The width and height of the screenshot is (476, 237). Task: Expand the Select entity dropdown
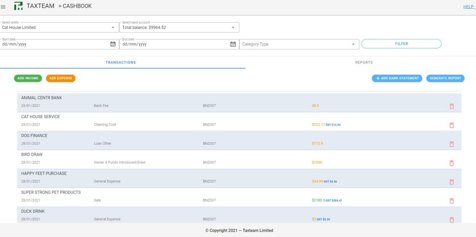[x=59, y=27]
